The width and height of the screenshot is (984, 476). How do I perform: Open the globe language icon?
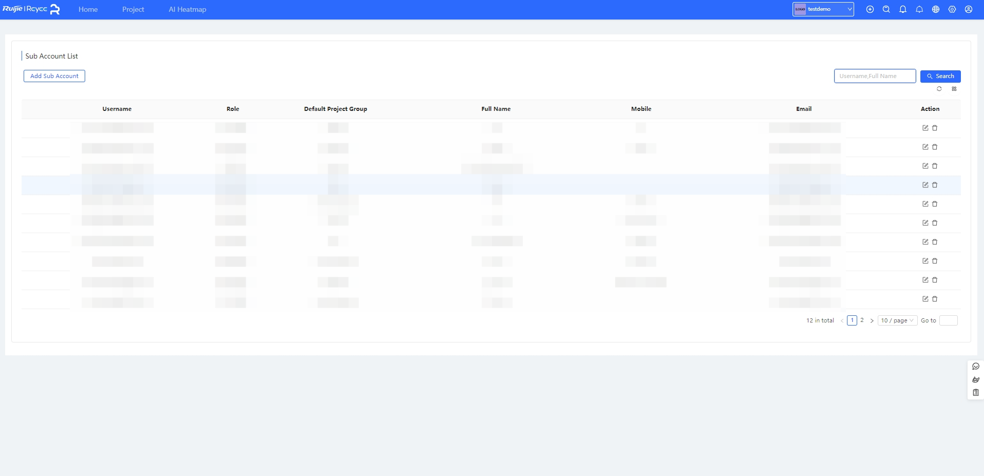(x=936, y=9)
